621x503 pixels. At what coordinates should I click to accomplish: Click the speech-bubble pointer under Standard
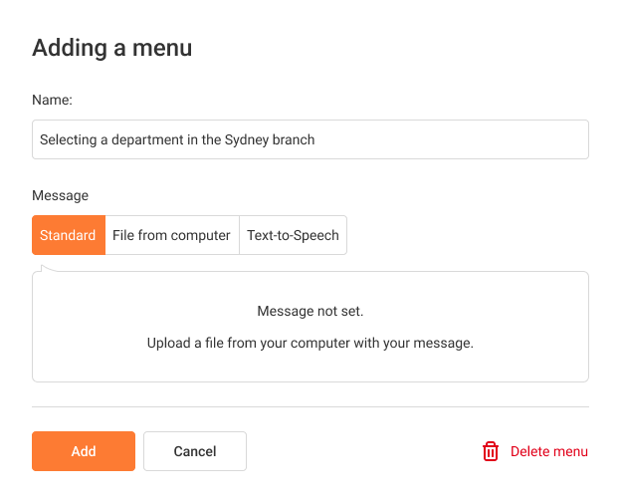(48, 268)
